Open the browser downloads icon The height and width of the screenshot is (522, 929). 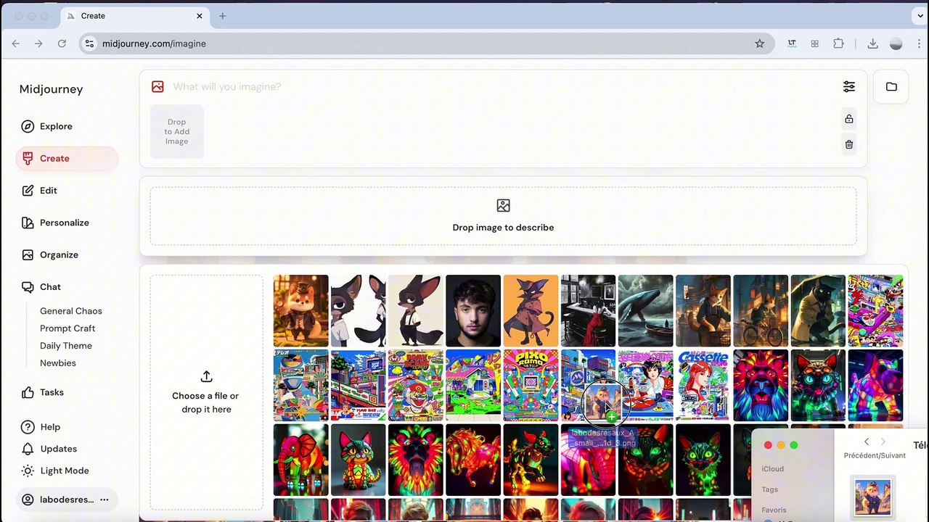coord(872,43)
